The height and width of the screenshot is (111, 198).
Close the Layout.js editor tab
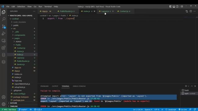tap(113, 11)
